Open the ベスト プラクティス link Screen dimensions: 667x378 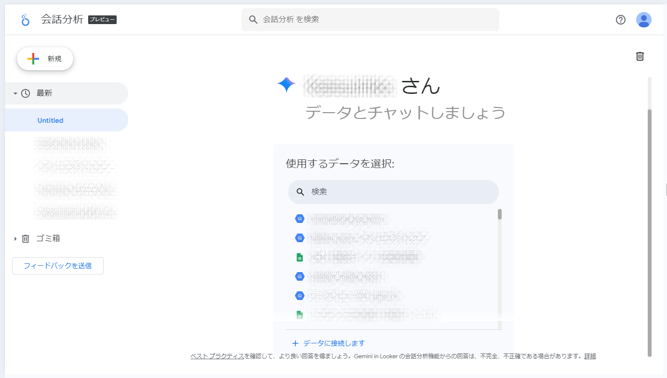tap(217, 356)
